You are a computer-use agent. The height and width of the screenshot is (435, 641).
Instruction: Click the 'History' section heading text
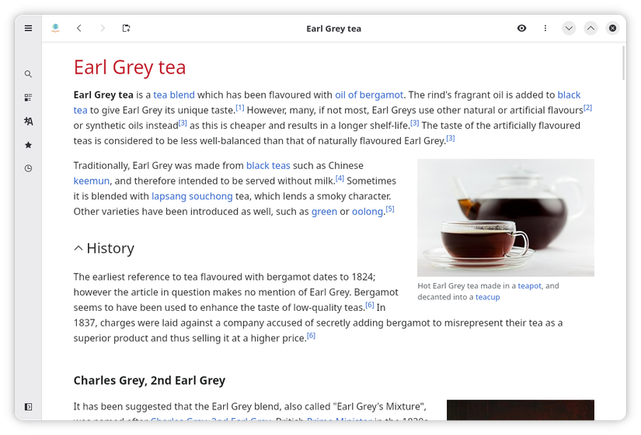110,248
